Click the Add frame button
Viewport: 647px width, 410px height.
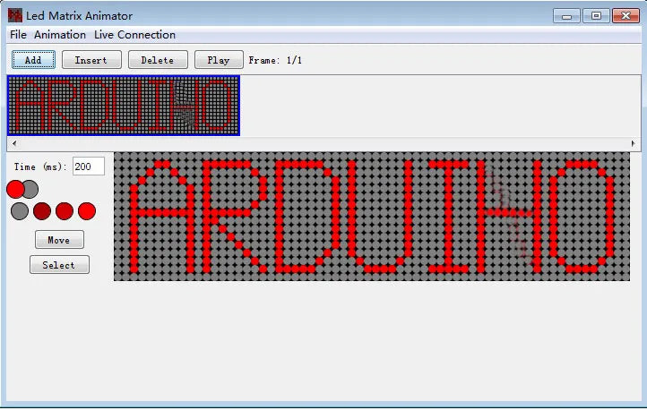click(33, 60)
